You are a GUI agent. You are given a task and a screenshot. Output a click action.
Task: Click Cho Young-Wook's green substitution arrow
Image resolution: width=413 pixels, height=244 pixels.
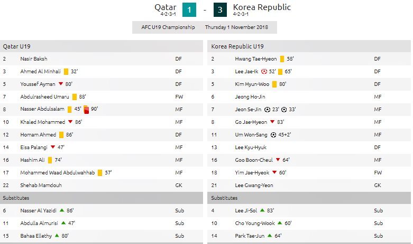280,223
